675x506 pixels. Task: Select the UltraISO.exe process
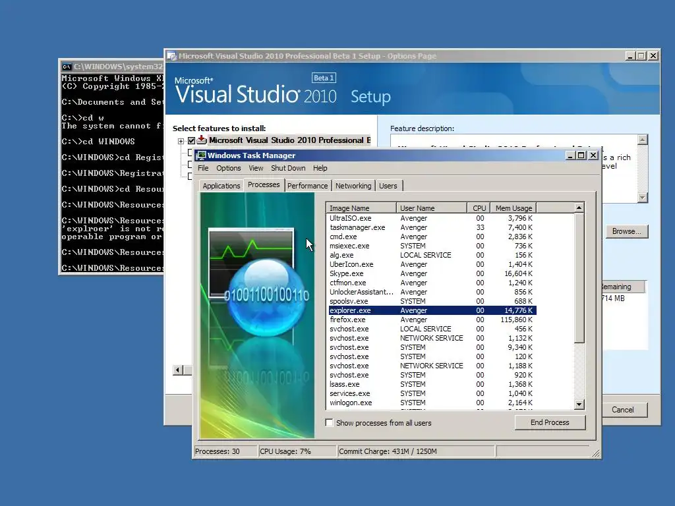432,218
